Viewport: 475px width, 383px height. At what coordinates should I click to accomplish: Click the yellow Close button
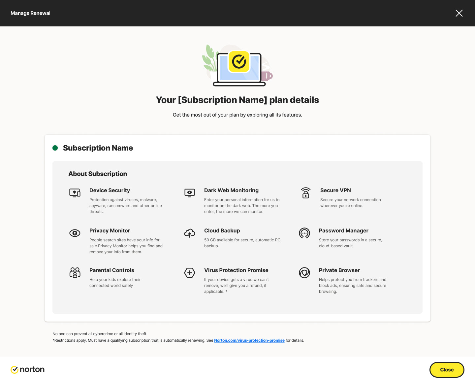coord(447,370)
